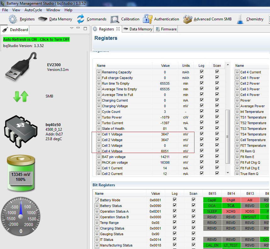Open Calibration magnifier icon

coord(115,19)
